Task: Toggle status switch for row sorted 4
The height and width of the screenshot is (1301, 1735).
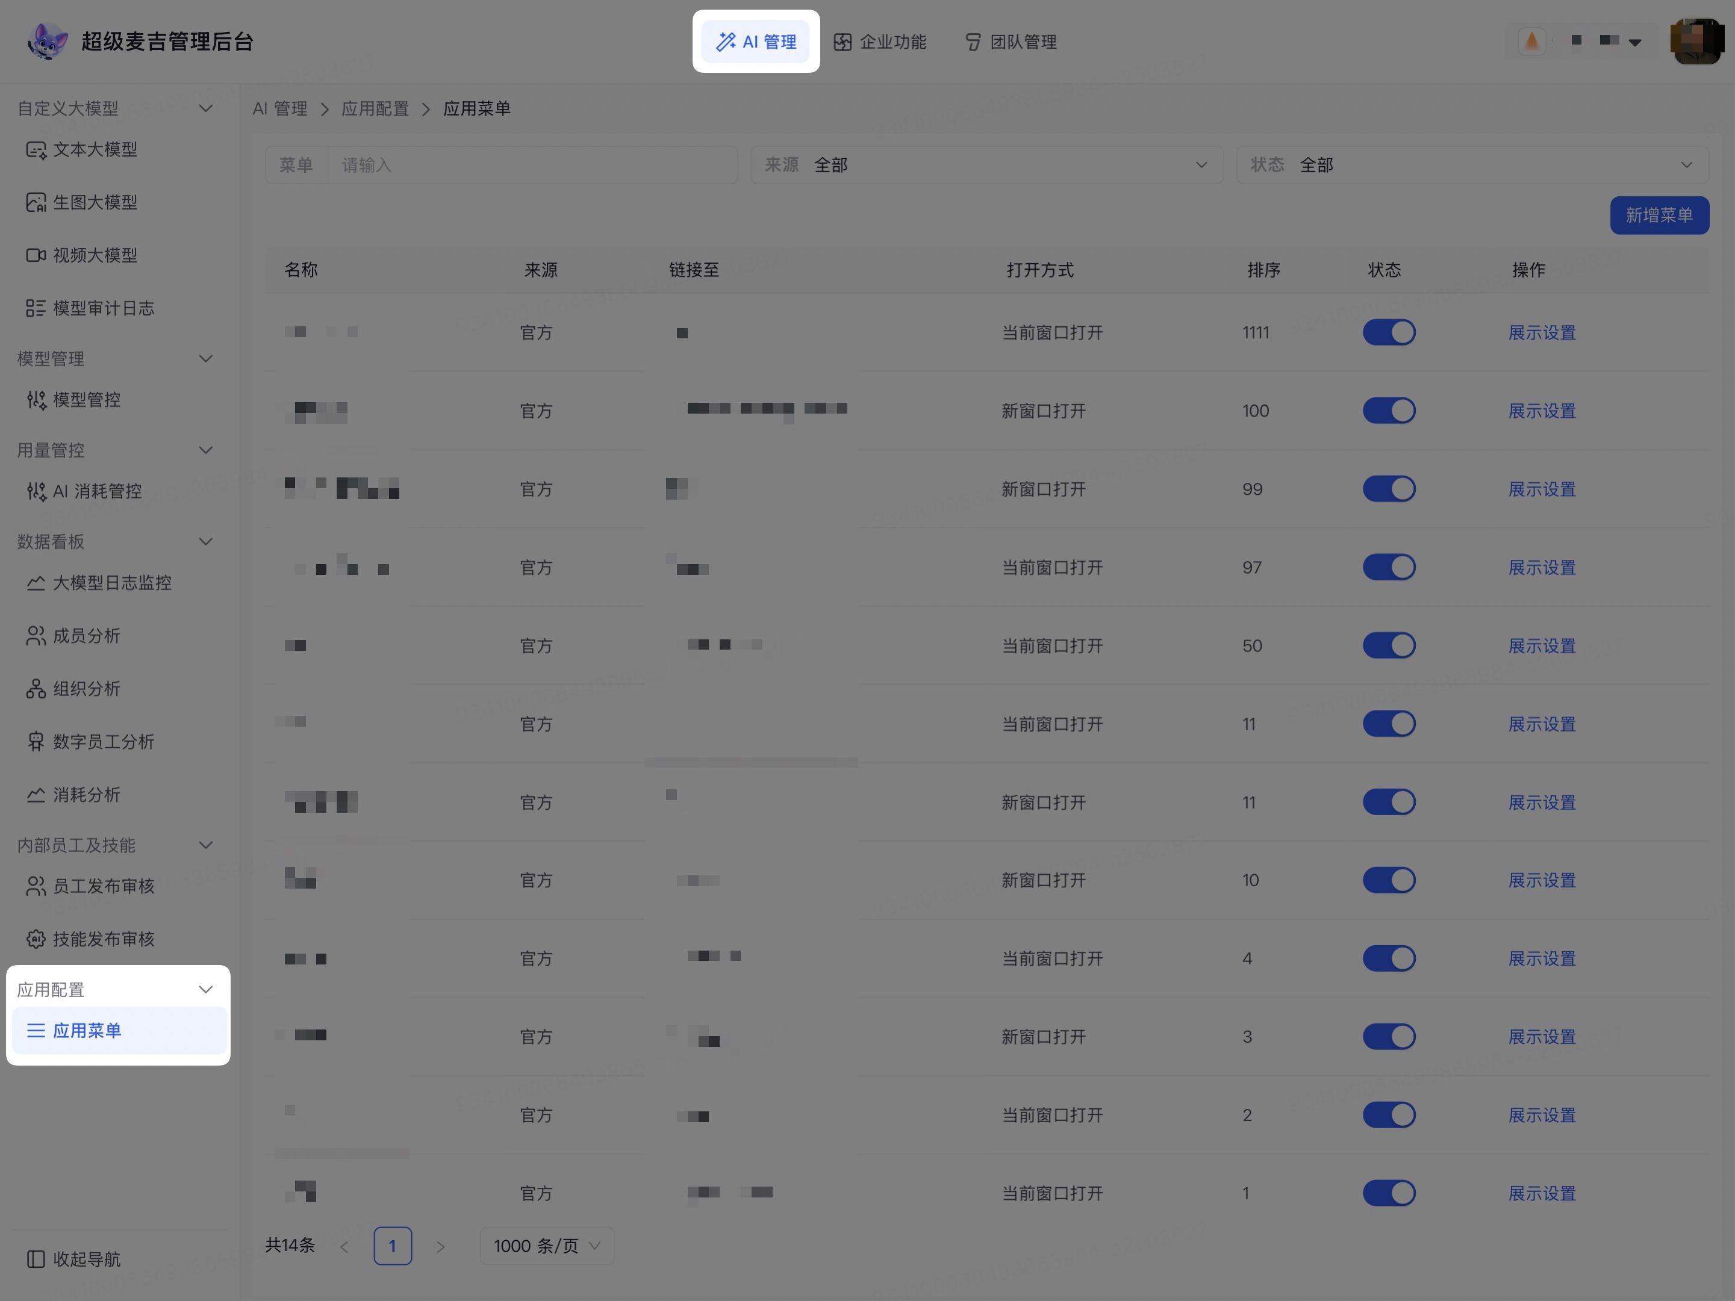Action: [1388, 958]
